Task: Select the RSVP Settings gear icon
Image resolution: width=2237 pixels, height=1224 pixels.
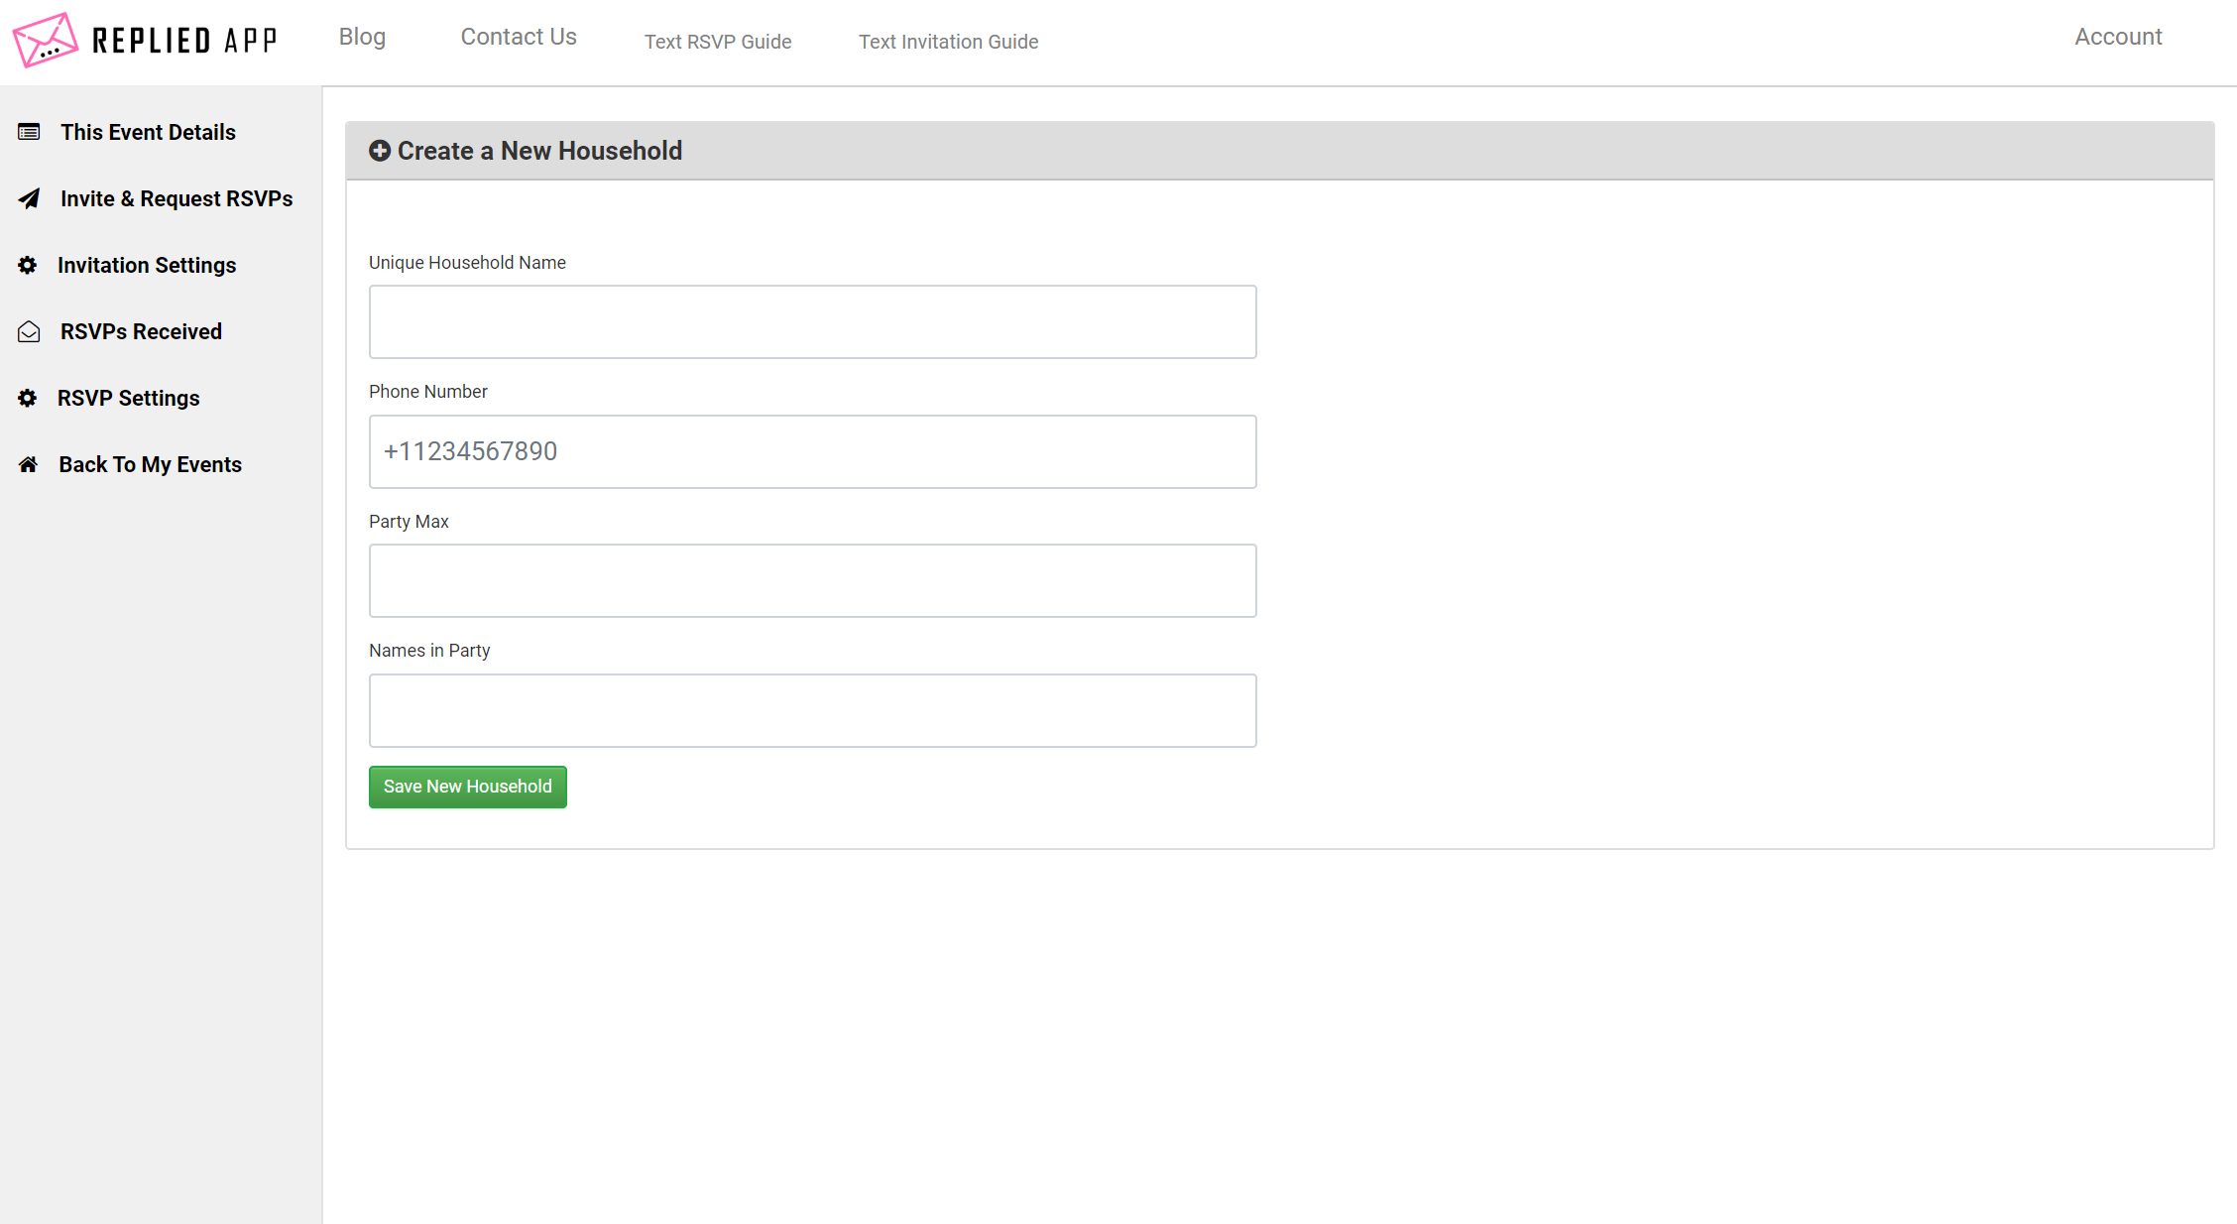Action: click(x=28, y=398)
